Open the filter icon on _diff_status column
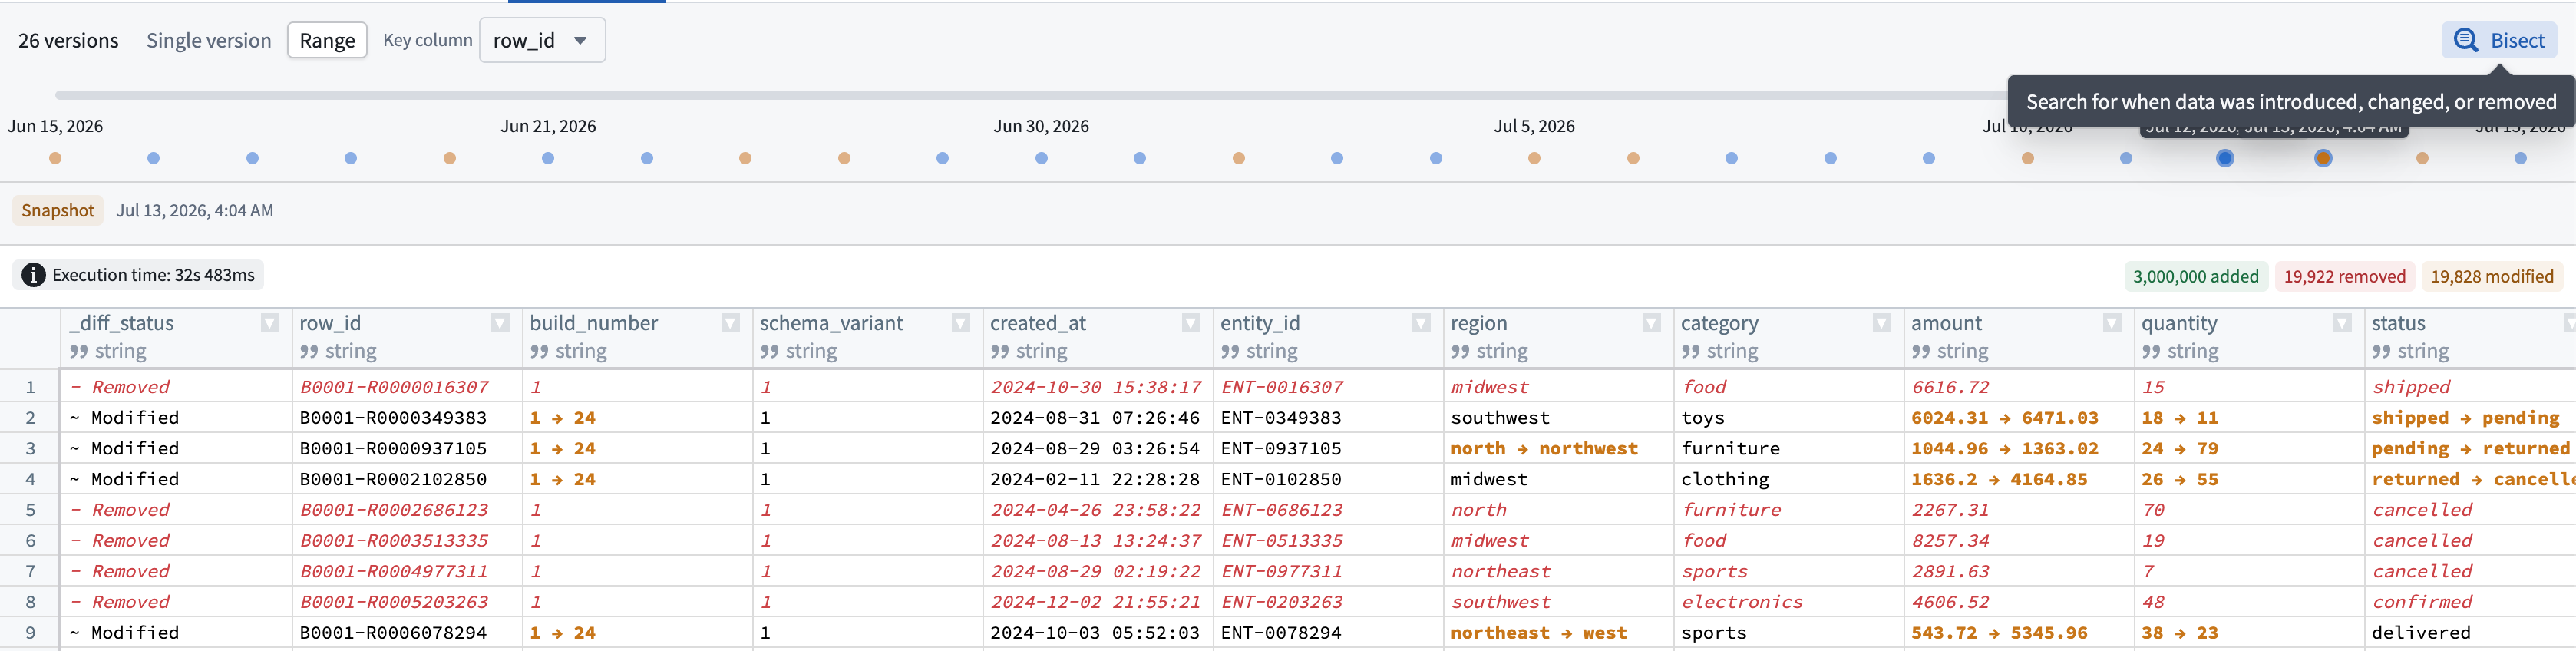 click(x=270, y=323)
